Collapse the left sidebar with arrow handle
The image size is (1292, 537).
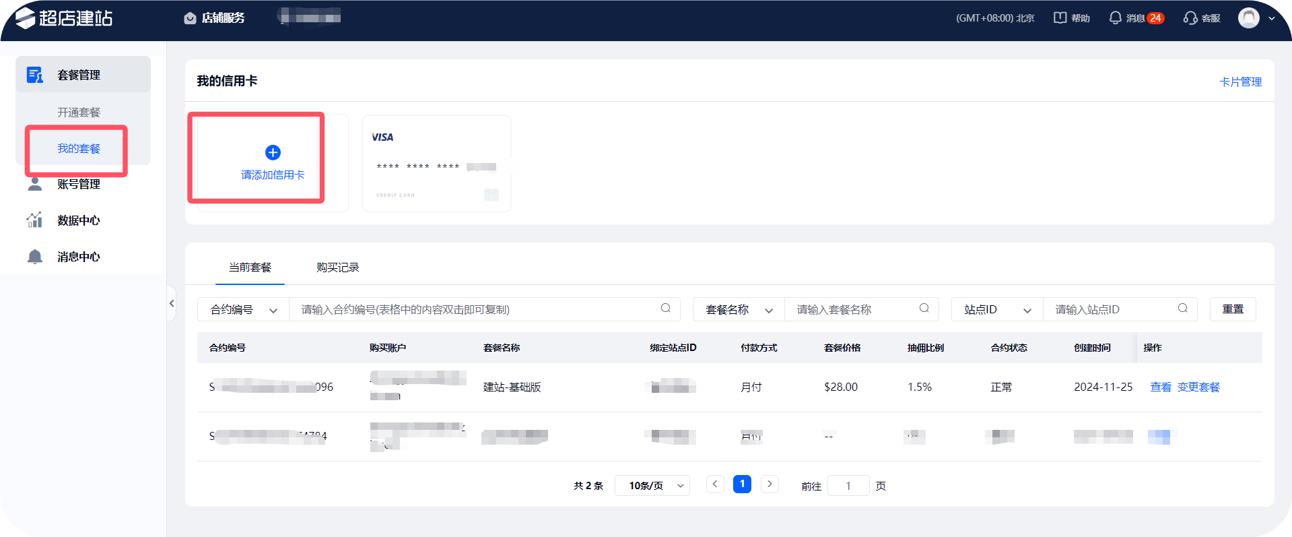click(172, 303)
